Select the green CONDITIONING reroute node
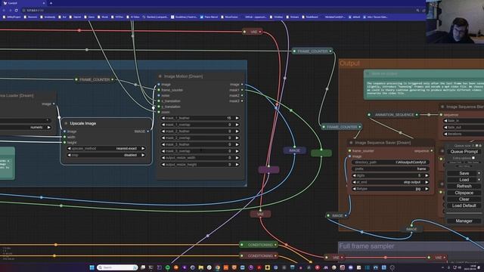This screenshot has width=484, height=272. pyautogui.click(x=259, y=245)
